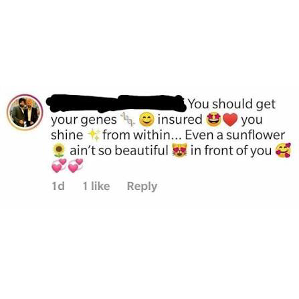The width and height of the screenshot is (299, 299).
Task: Click the second pink revolving hearts emoji
Action: (76, 166)
